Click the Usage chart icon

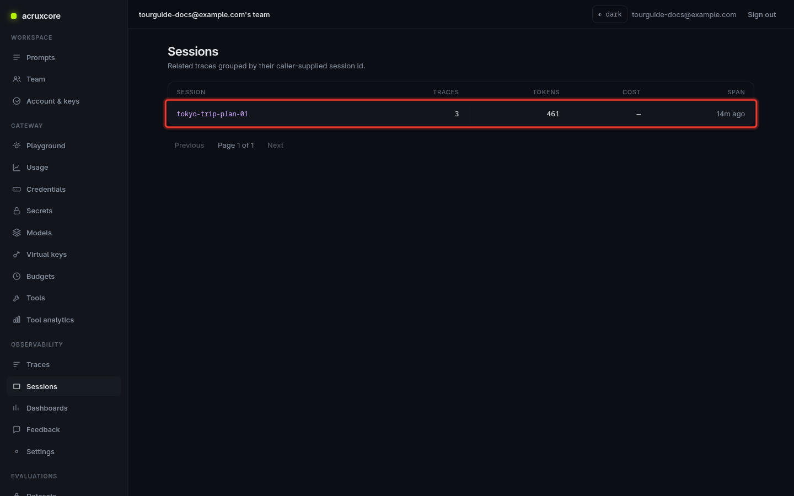click(17, 168)
